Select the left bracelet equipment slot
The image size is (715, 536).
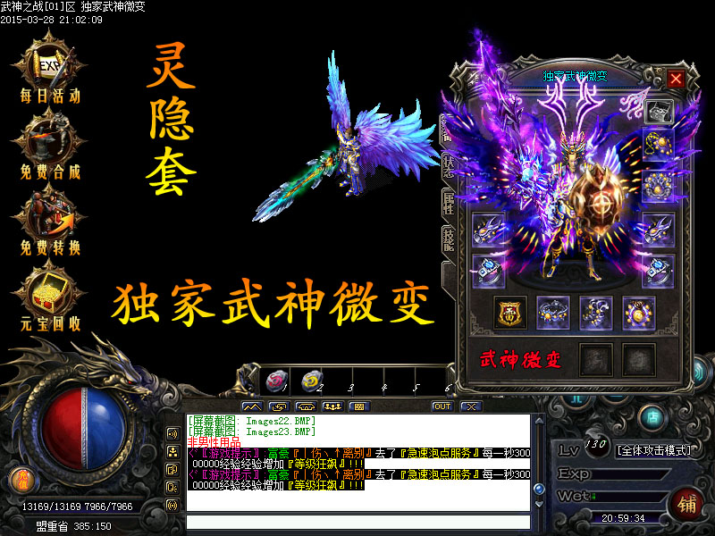488,230
